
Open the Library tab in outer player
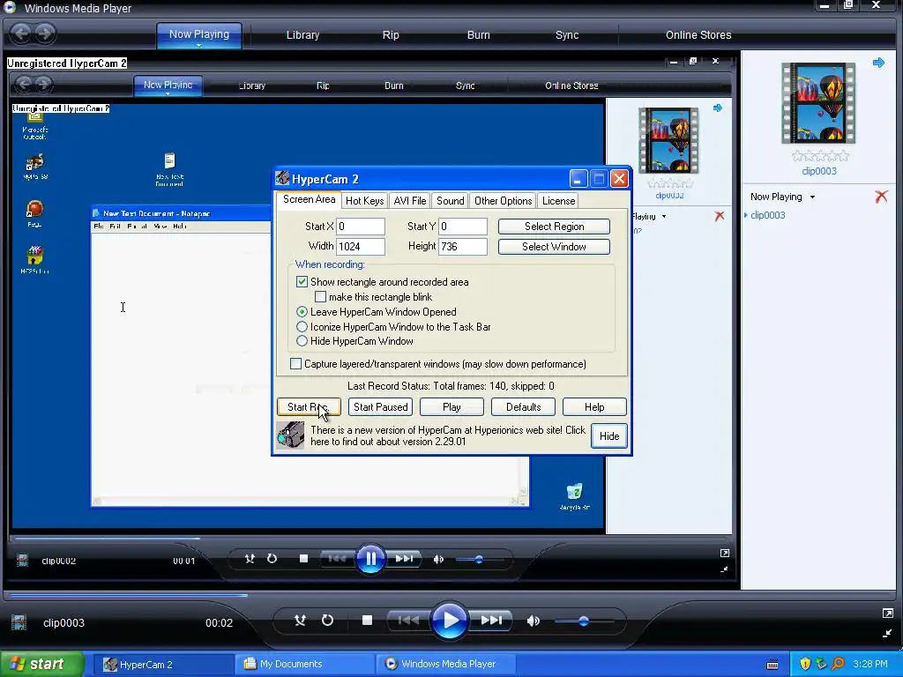303,35
